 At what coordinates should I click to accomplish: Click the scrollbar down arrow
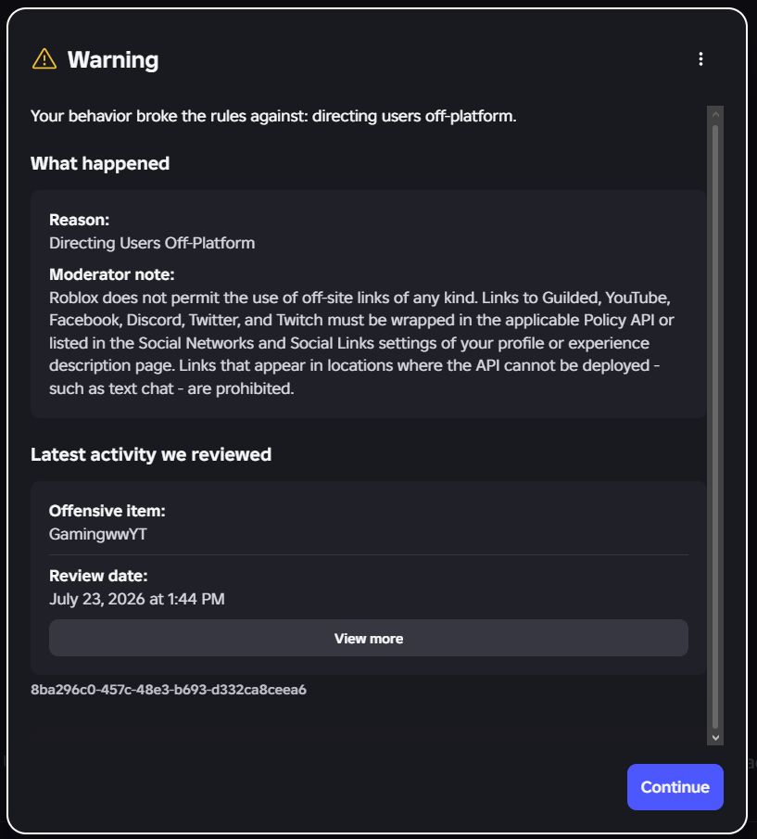tap(715, 738)
